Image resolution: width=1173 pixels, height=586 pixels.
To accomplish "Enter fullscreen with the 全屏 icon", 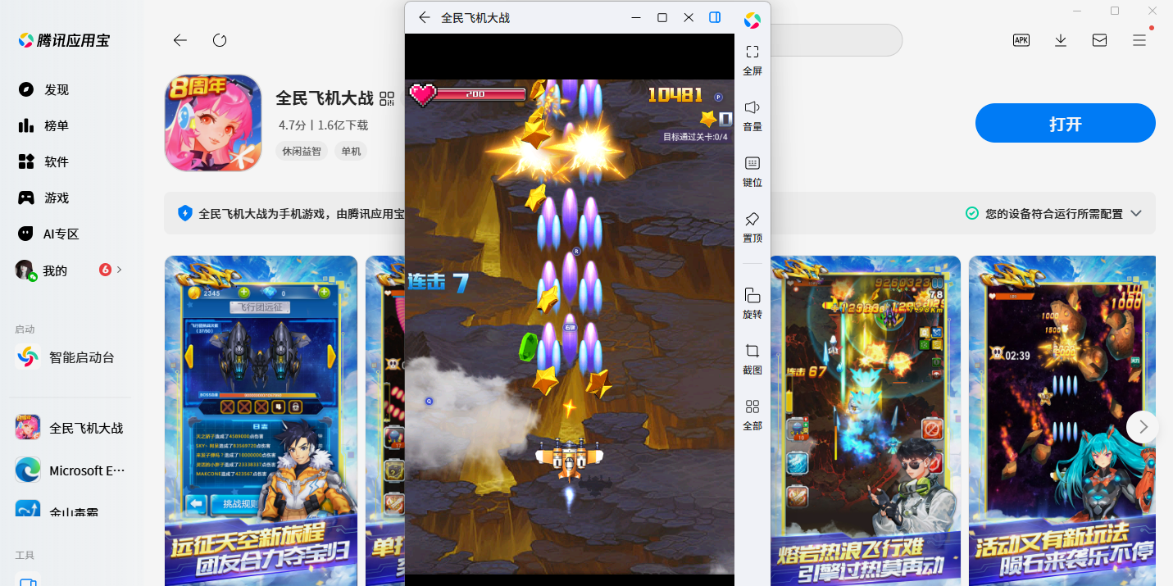I will pos(752,60).
